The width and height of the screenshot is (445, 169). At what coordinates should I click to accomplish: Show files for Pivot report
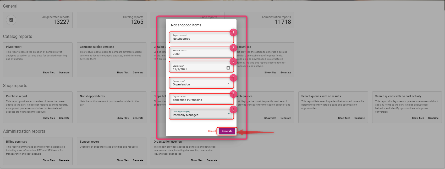pyautogui.click(x=49, y=73)
